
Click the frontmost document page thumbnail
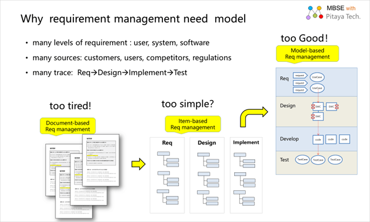(x=101, y=160)
